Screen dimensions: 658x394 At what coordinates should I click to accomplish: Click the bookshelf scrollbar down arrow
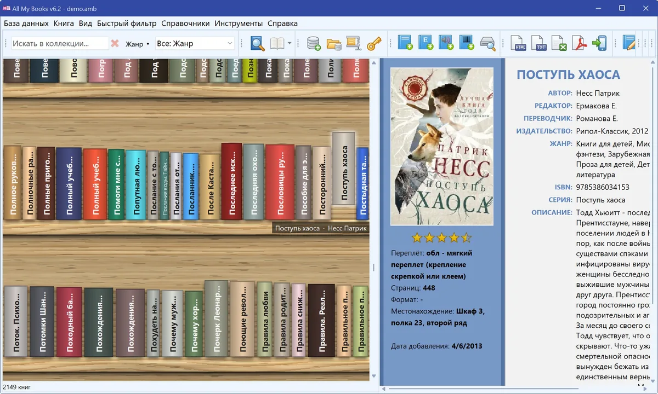tap(375, 376)
